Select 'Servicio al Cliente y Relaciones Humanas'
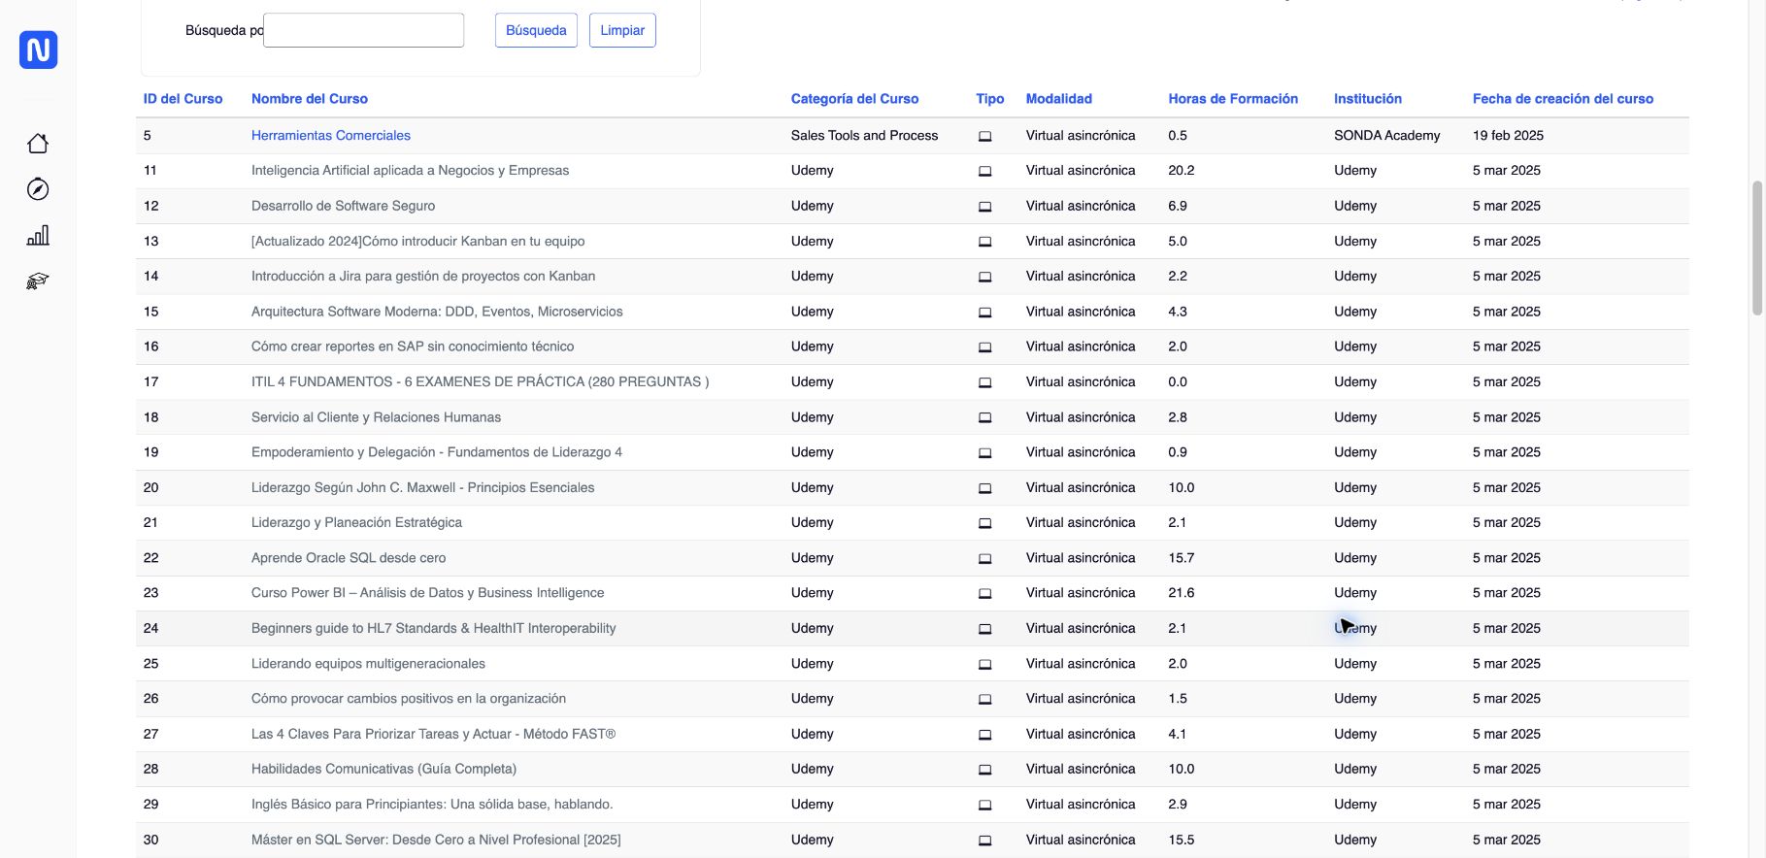 pyautogui.click(x=376, y=417)
